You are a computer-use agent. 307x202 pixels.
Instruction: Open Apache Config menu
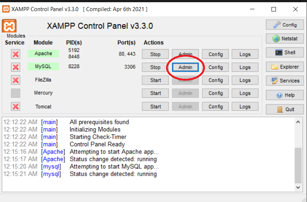(x=215, y=54)
